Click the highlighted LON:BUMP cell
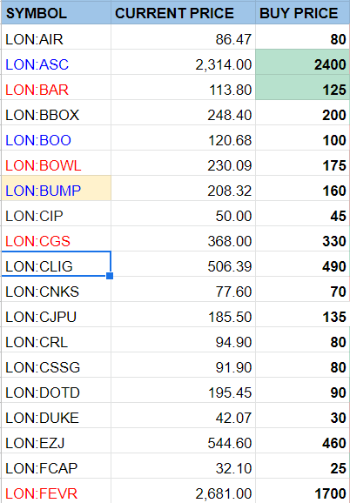This screenshot has height=503, width=350. (56, 188)
